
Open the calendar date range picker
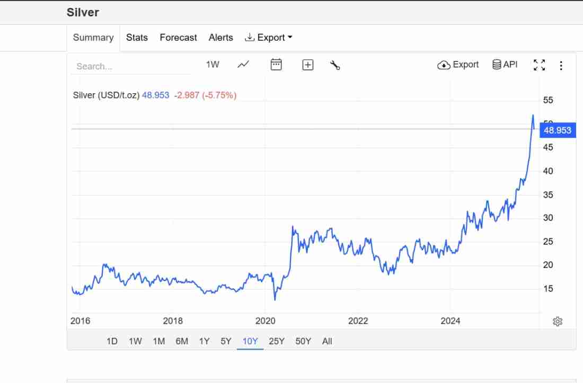point(276,65)
